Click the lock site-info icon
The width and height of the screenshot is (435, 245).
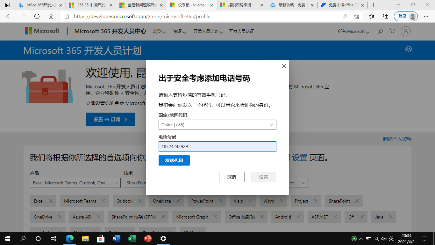coord(67,16)
